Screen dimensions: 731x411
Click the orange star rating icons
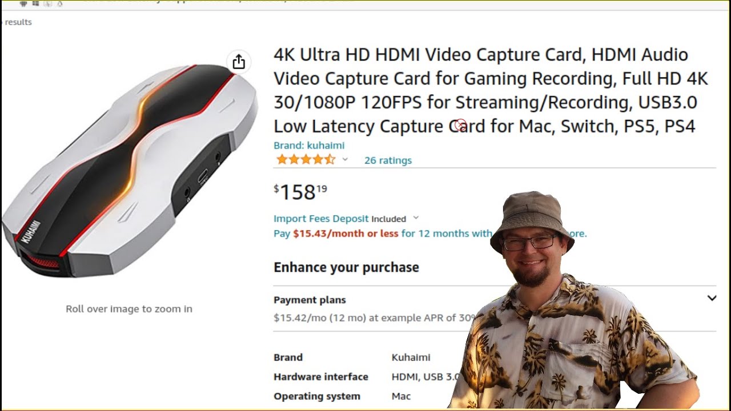[306, 160]
